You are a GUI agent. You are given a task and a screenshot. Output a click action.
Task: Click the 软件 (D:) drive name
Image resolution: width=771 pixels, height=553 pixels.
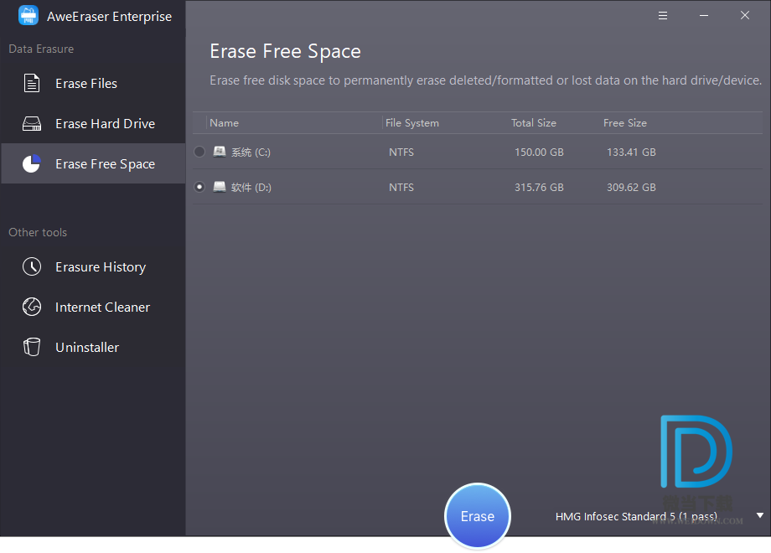[251, 188]
